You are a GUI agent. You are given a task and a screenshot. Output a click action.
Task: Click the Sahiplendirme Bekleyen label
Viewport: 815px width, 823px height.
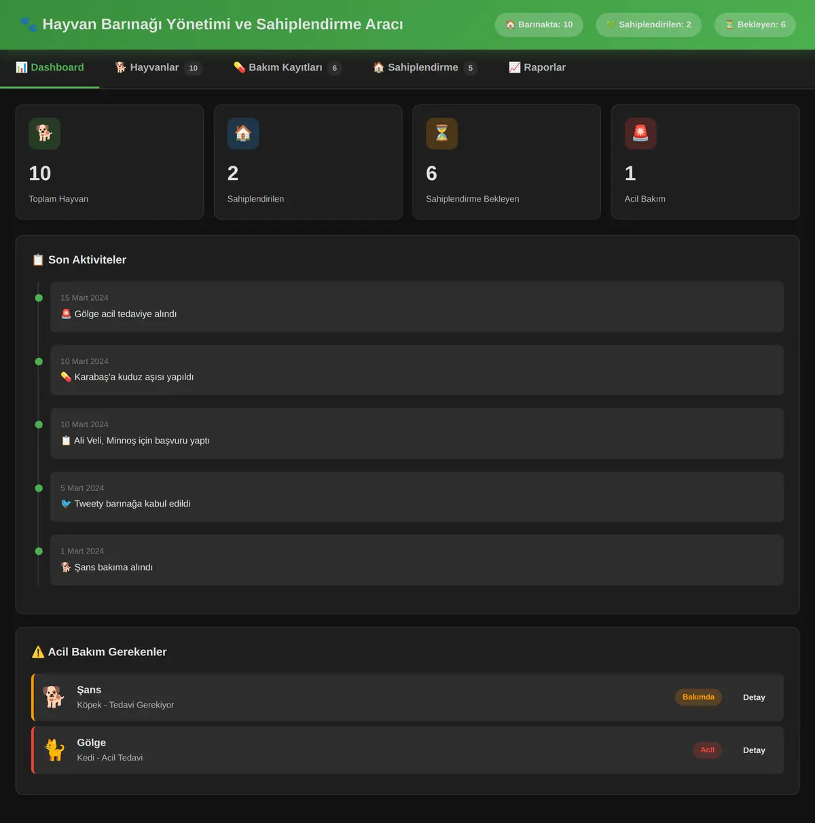pos(473,199)
